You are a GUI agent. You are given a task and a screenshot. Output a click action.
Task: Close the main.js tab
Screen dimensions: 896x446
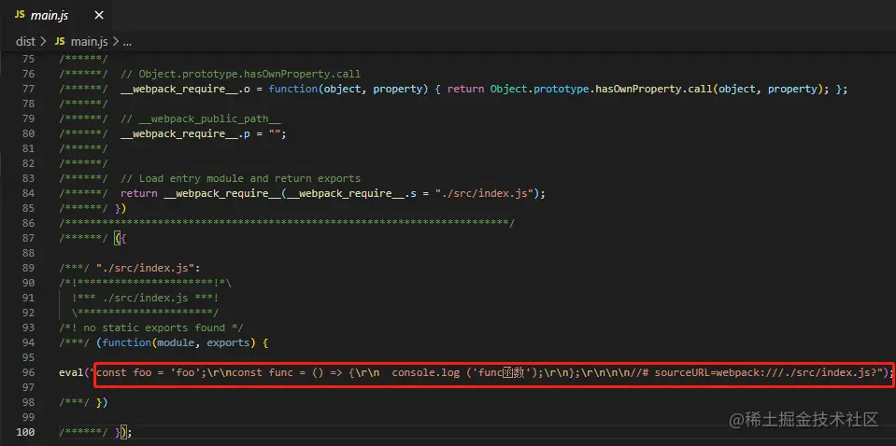[99, 16]
